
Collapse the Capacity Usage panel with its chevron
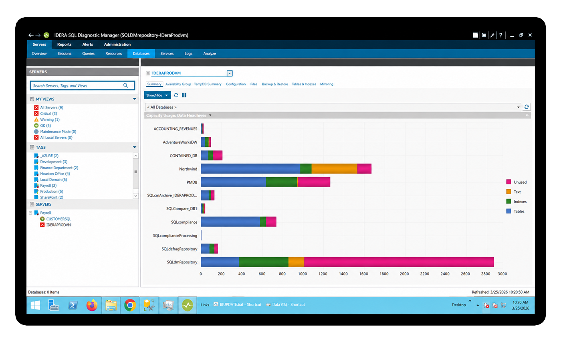[527, 115]
